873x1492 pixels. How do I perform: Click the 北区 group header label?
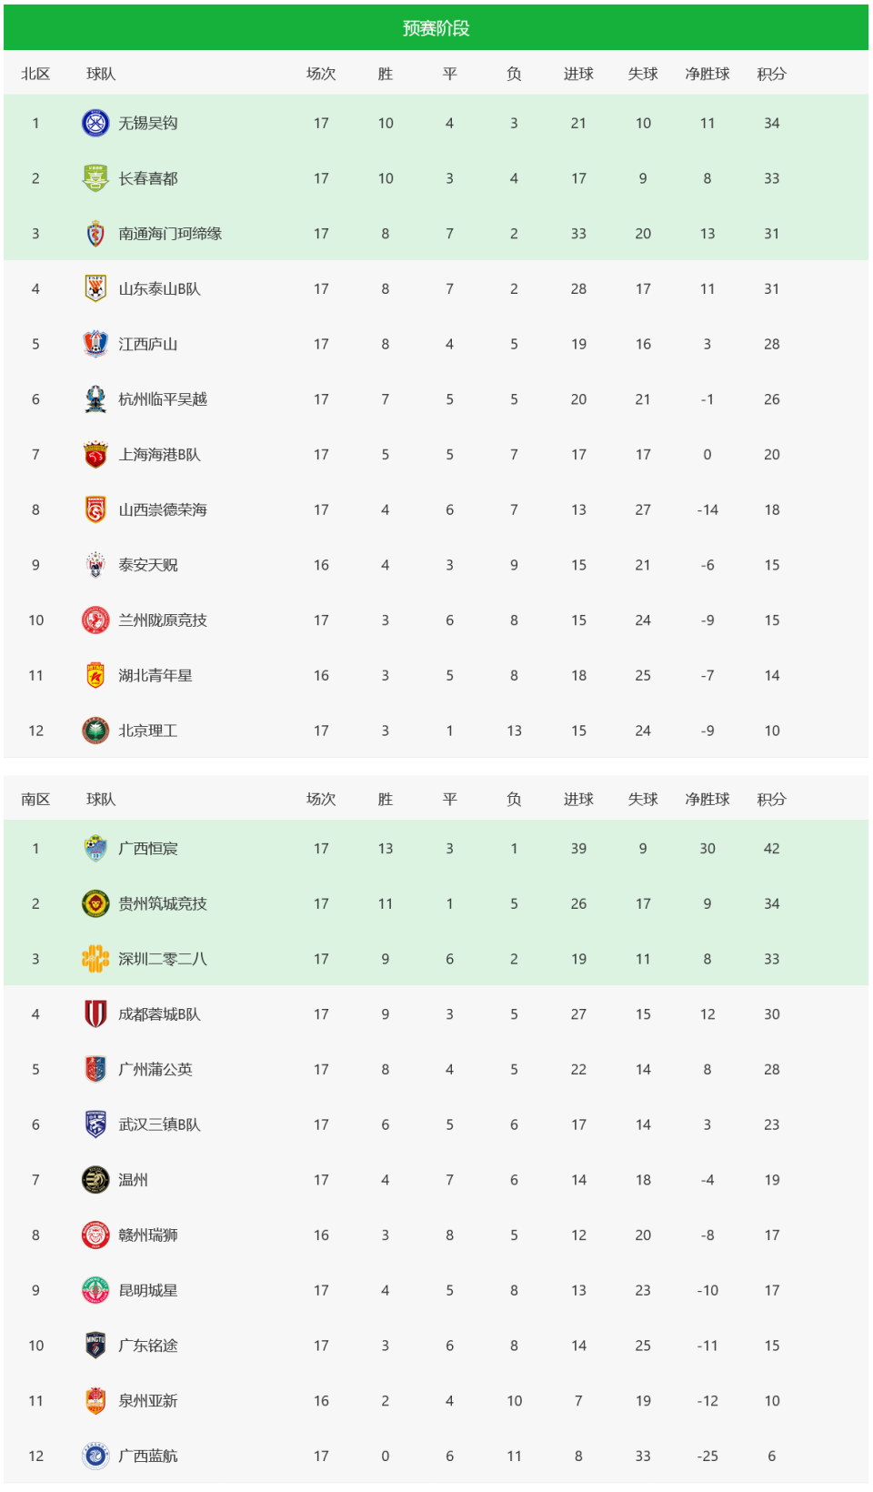[x=35, y=74]
